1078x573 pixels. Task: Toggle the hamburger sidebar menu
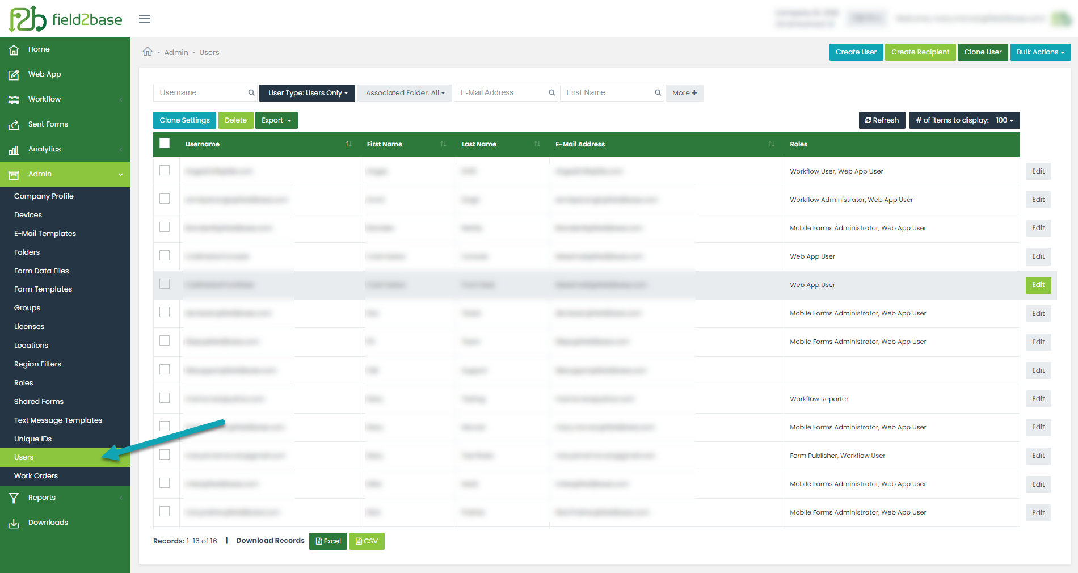click(145, 19)
